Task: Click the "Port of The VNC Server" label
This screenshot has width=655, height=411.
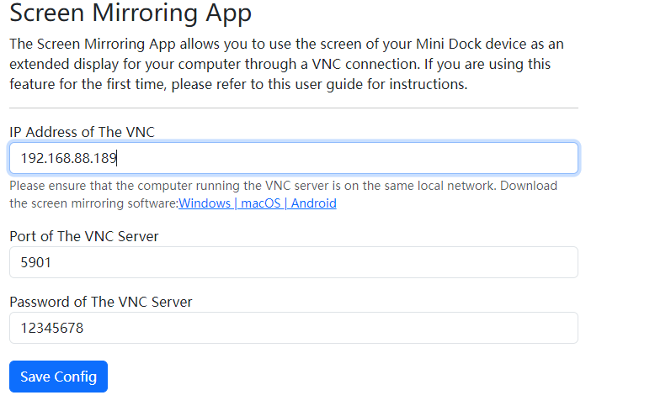Action: pyautogui.click(x=83, y=236)
